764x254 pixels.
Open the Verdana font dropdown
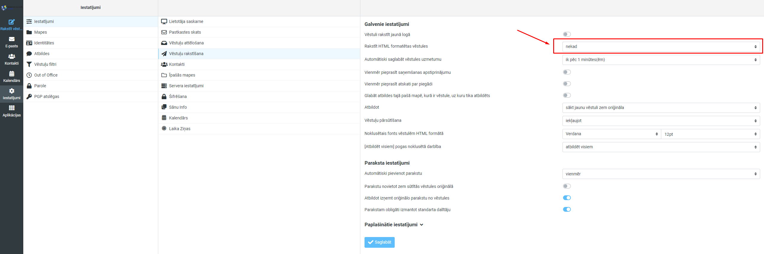[611, 134]
